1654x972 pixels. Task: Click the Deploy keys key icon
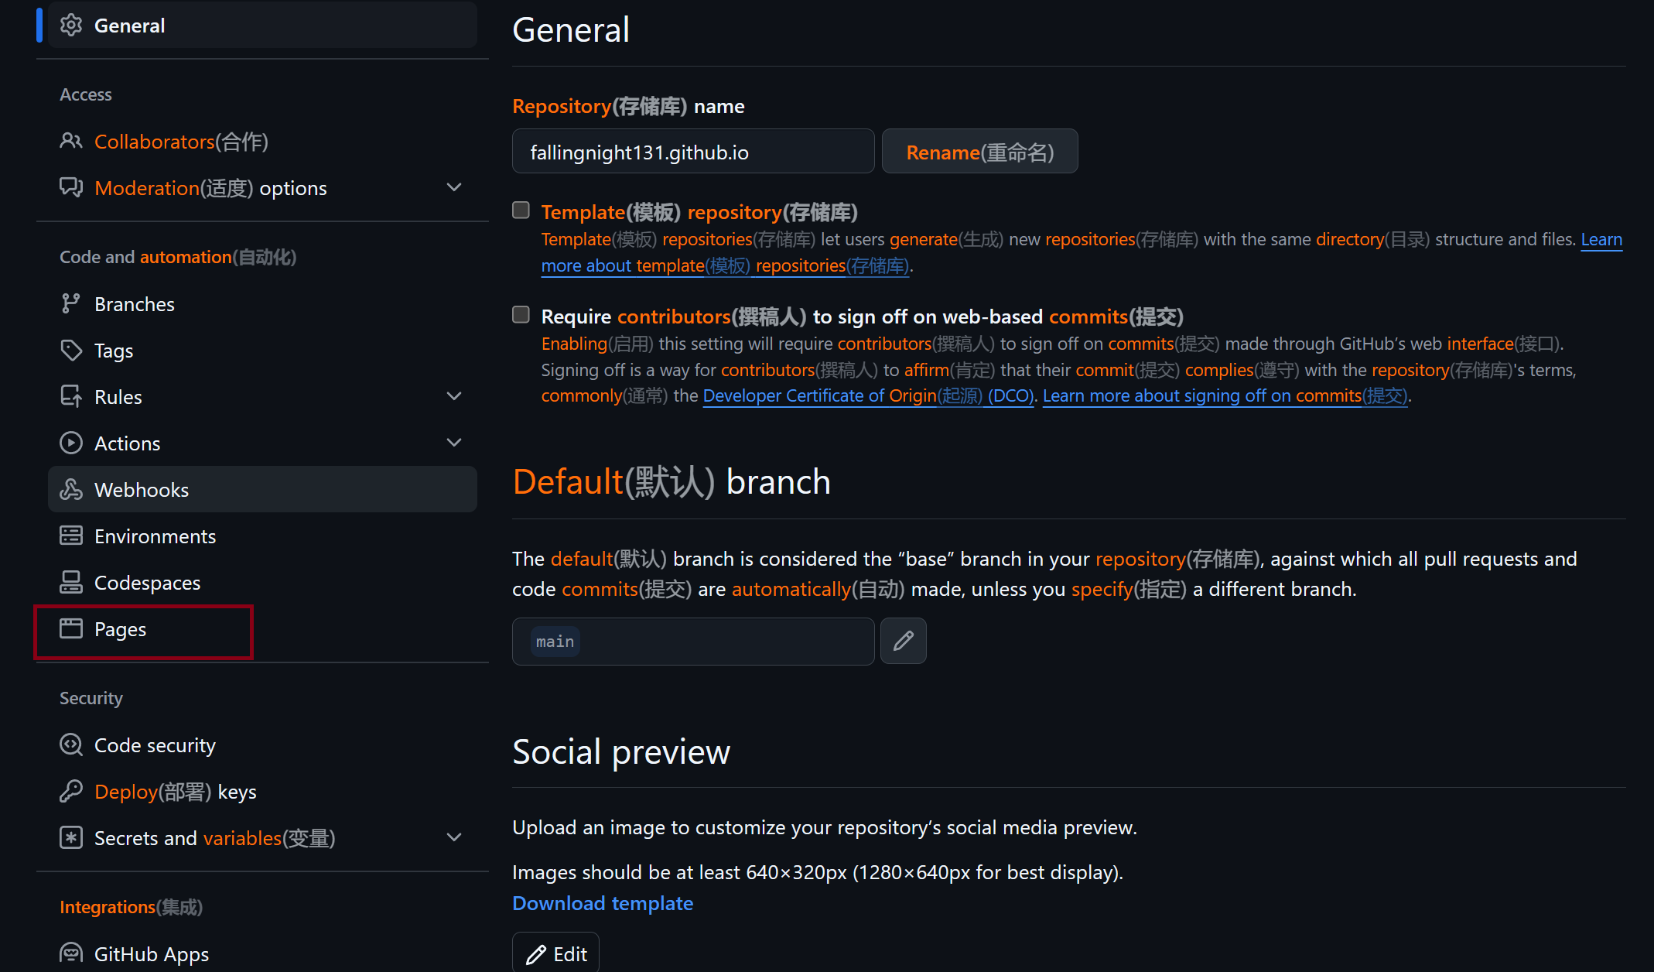tap(71, 792)
